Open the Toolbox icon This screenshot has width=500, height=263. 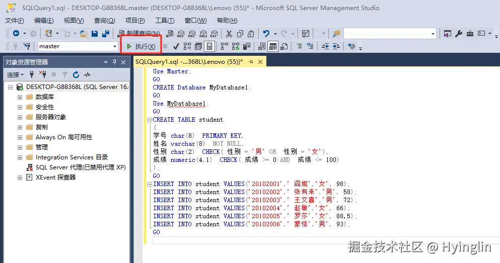click(x=470, y=33)
